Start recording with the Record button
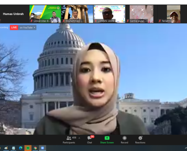 124,140
